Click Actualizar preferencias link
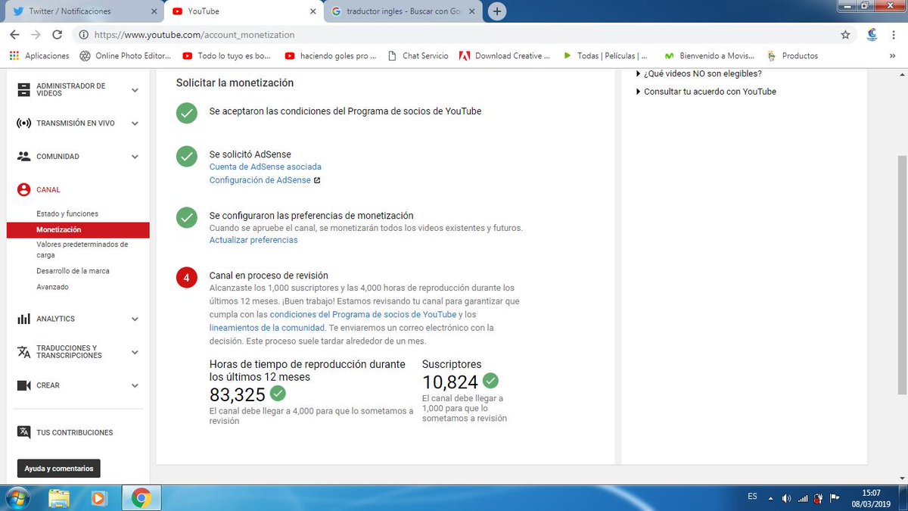Screen dimensions: 908x511 (x=253, y=240)
